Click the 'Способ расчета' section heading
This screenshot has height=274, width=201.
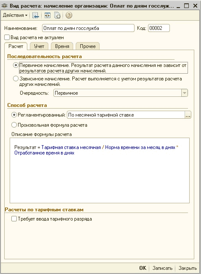[27, 105]
